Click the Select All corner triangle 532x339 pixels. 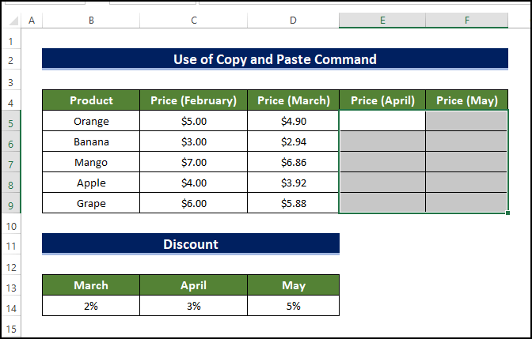tap(10, 20)
